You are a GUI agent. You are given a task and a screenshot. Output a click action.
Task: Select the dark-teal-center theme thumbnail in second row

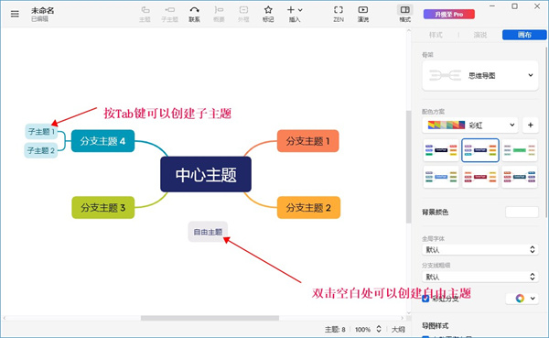(520, 177)
